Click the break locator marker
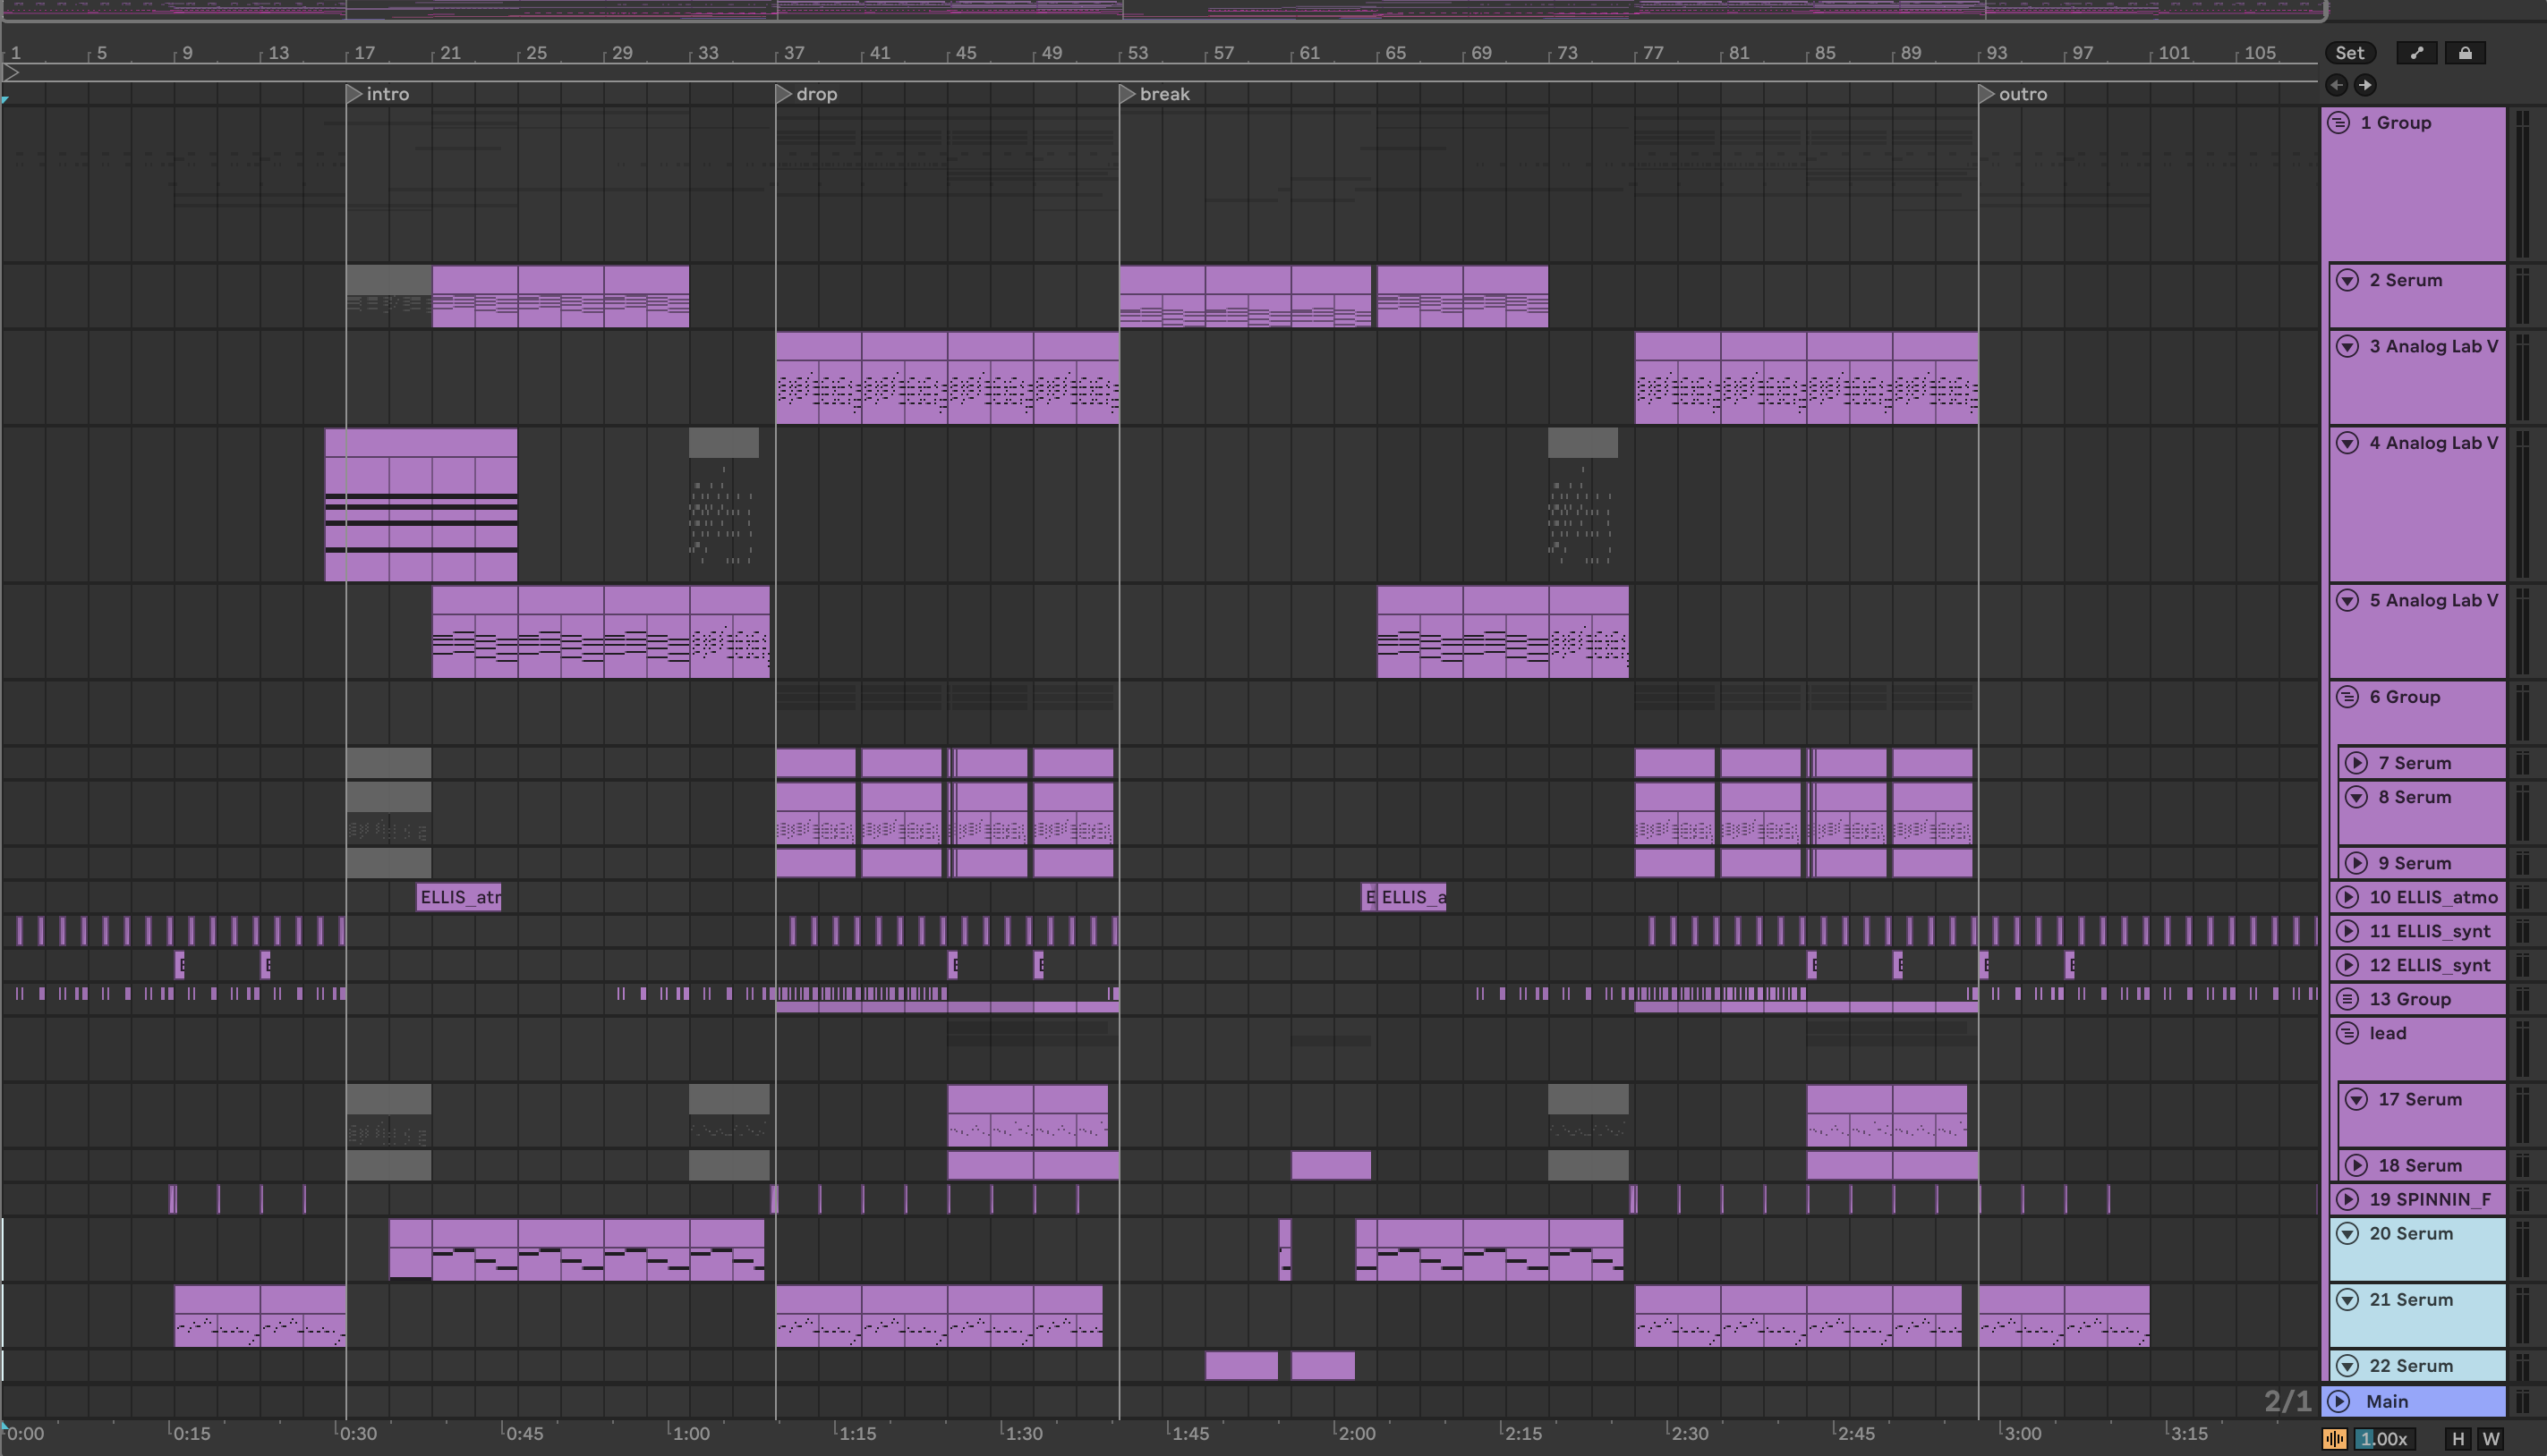Screen dimensions: 2547x1456 pyautogui.click(x=1128, y=94)
